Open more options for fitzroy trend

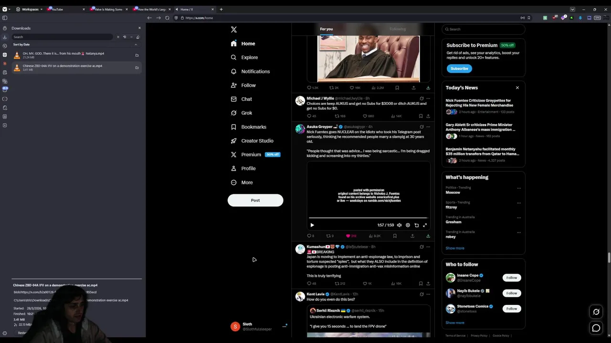click(519, 203)
